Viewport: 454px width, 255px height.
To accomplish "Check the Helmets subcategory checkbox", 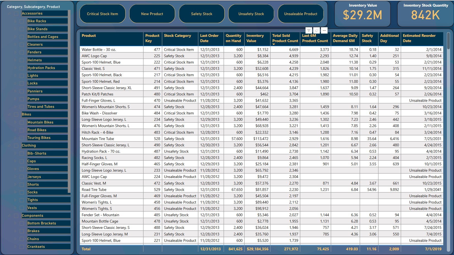I will (22, 60).
